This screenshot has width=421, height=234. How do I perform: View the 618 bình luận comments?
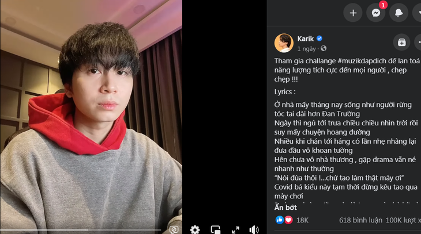(360, 220)
